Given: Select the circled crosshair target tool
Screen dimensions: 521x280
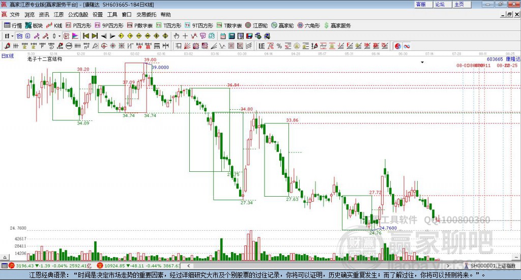Looking at the screenshot, I should [104, 46].
